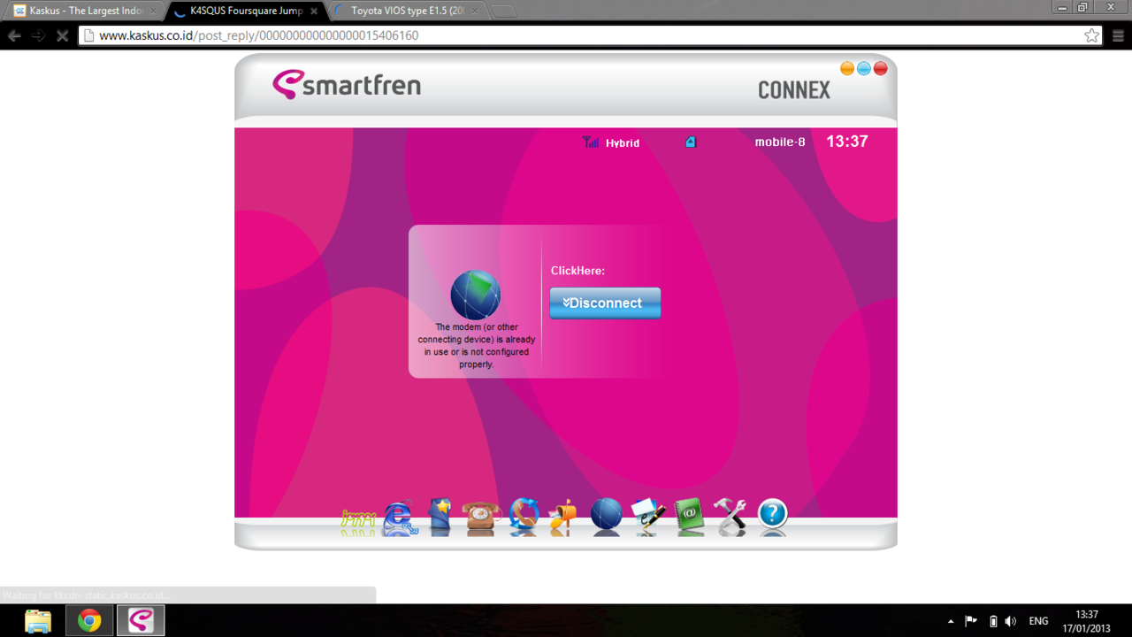Open a new Chrome tab
Viewport: 1132px width, 637px height.
click(x=503, y=11)
